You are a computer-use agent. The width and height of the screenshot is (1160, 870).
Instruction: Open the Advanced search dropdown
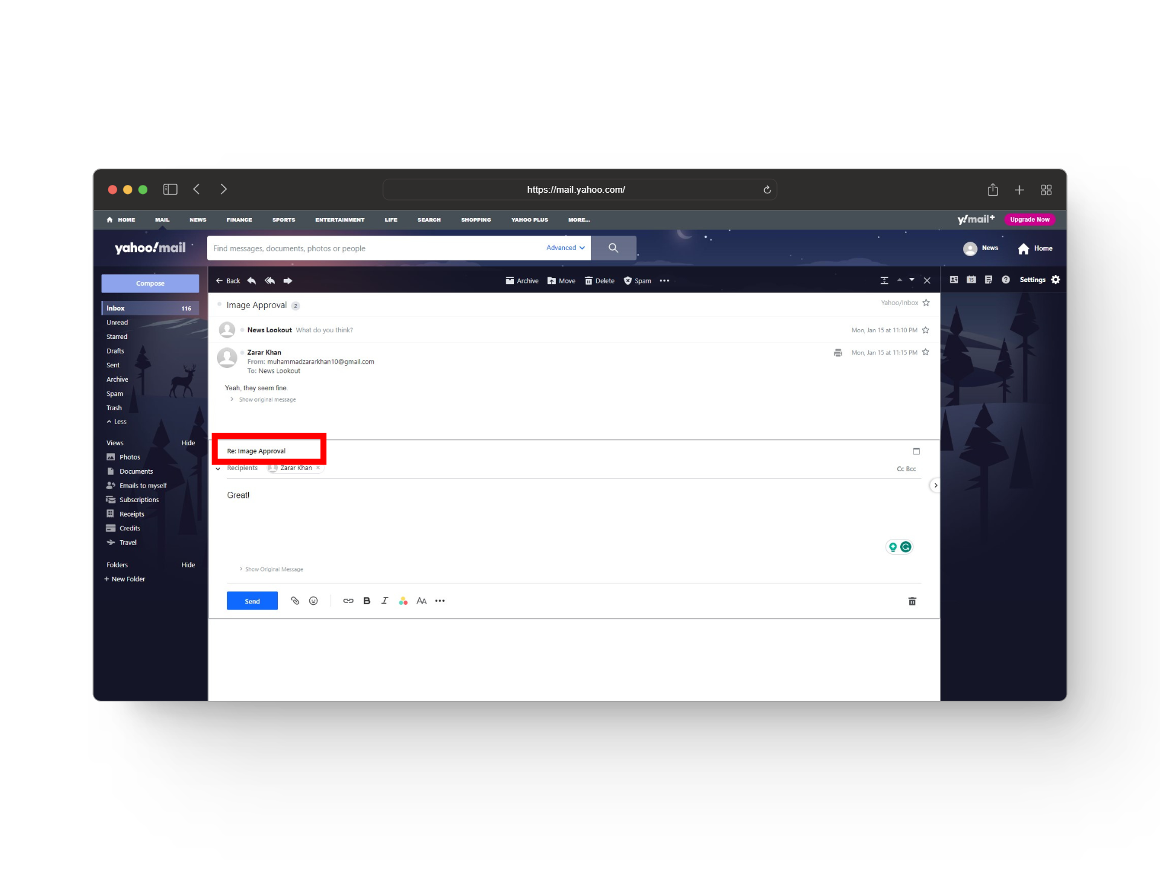click(565, 248)
